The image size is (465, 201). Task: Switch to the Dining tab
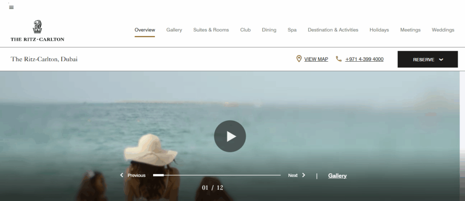point(269,30)
